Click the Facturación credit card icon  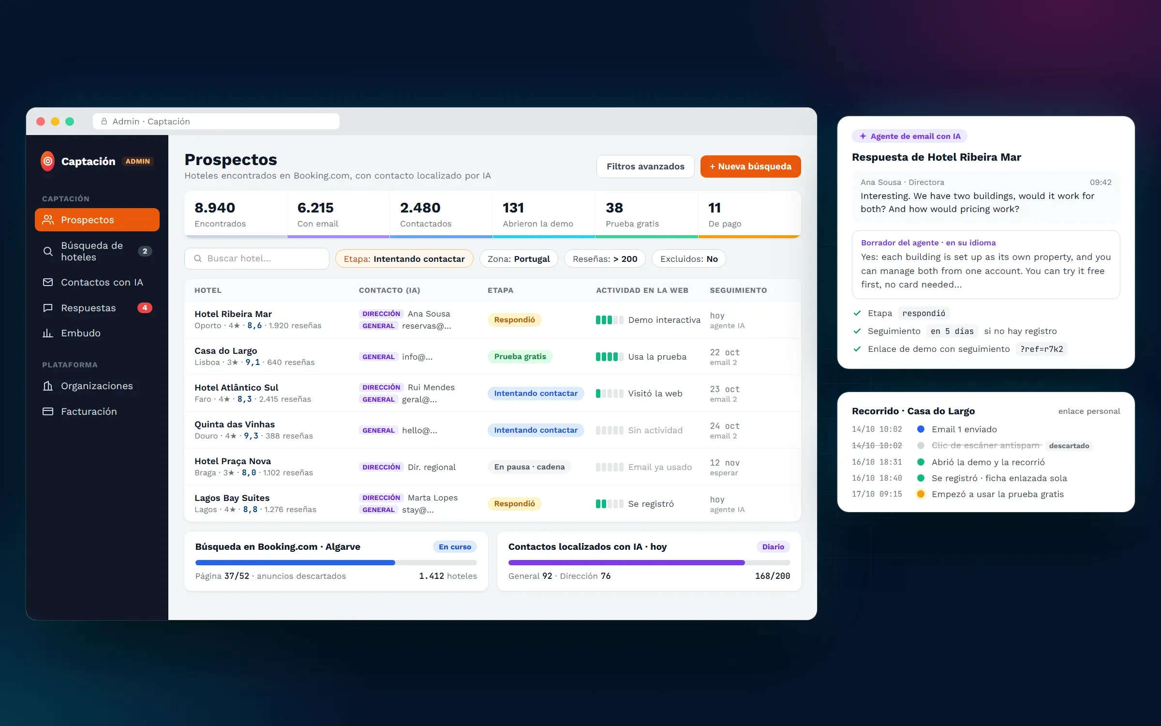48,411
